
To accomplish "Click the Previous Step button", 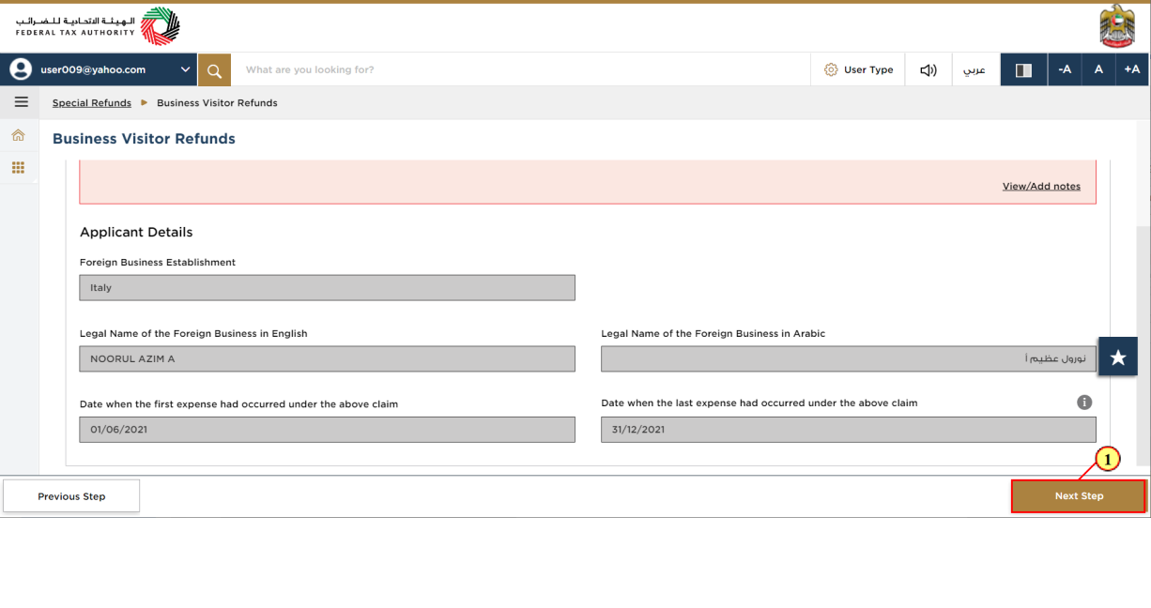I will [x=71, y=496].
